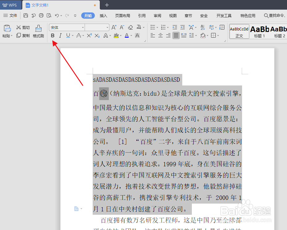The image size is (287, 230).
Task: Undo the last action
Action: [x=57, y=16]
